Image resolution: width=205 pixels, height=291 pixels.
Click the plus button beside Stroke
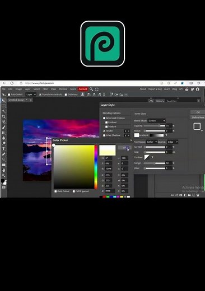click(x=128, y=131)
